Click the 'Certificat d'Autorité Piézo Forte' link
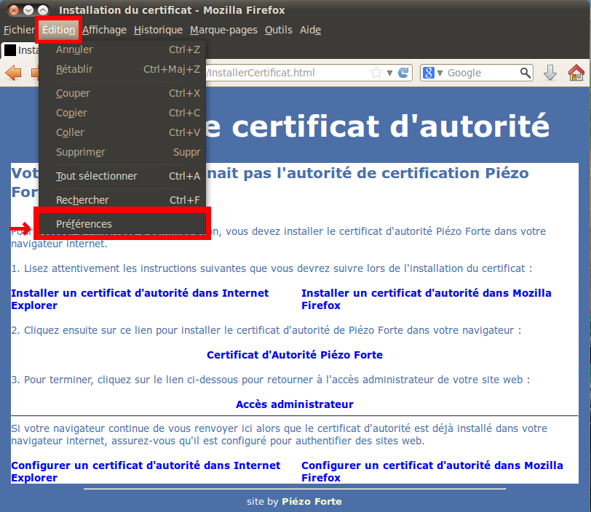591x512 pixels. (x=295, y=355)
